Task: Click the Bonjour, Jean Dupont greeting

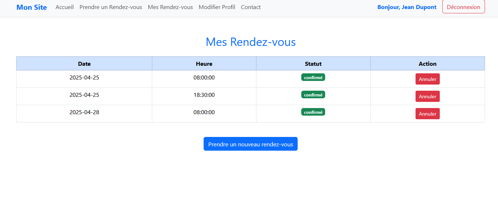Action: point(407,7)
